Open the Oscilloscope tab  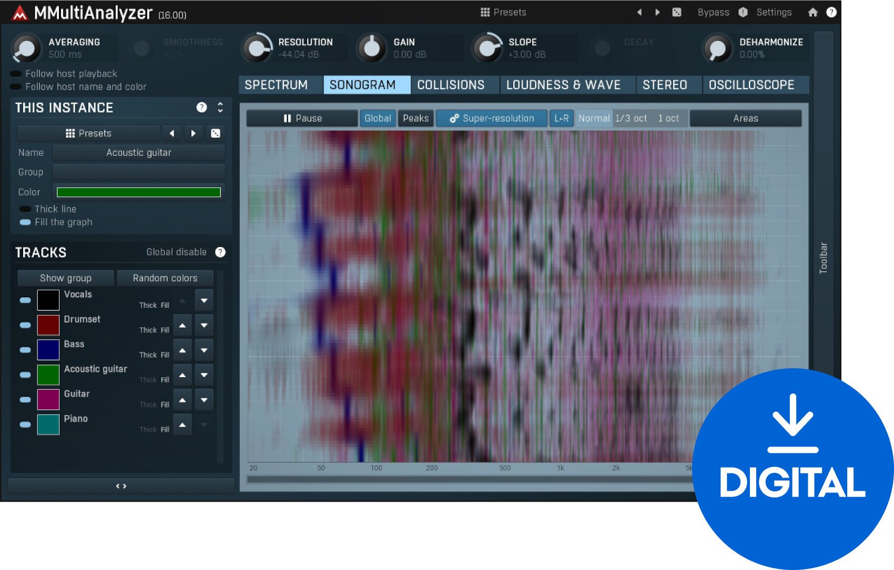755,84
